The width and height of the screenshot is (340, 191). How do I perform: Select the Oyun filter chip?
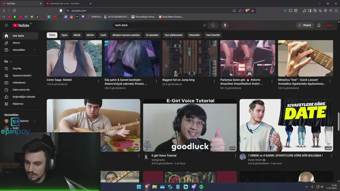coord(64,35)
